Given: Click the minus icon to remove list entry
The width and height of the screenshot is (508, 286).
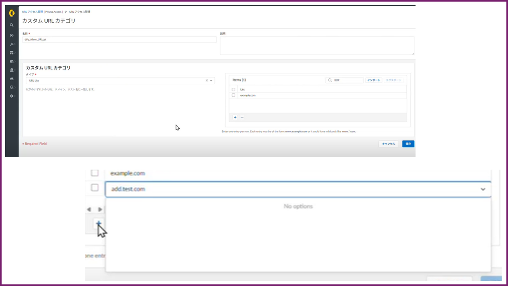Looking at the screenshot, I should pyautogui.click(x=242, y=118).
